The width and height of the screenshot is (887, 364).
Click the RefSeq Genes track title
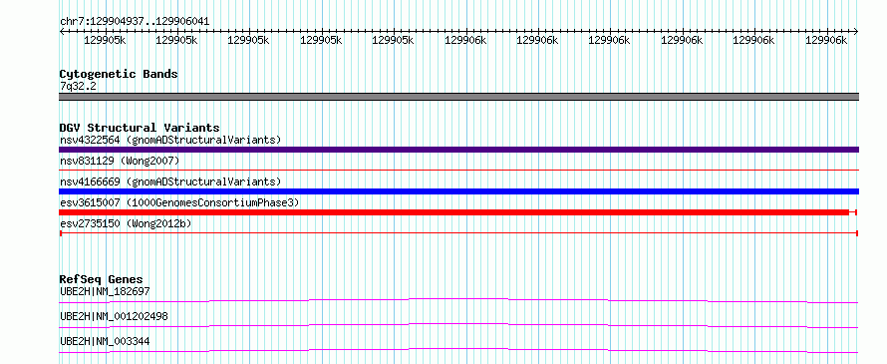(101, 279)
